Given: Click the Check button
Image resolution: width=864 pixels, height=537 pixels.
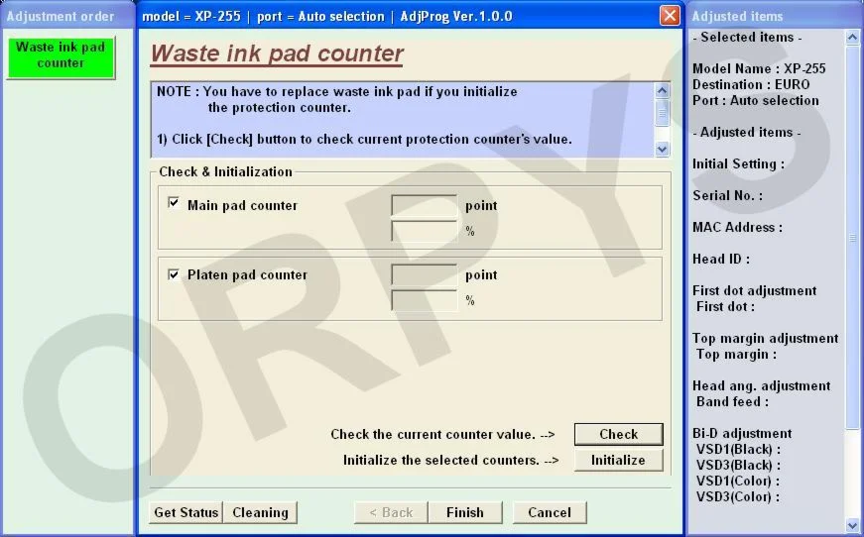Looking at the screenshot, I should coord(618,434).
